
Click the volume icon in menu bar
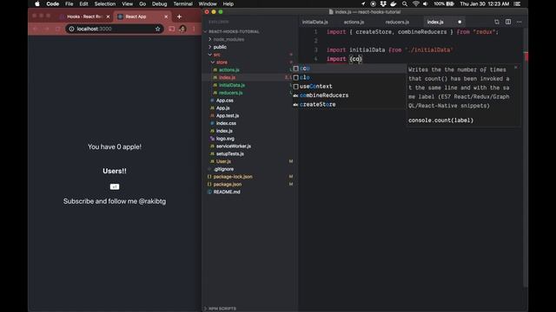426,3
